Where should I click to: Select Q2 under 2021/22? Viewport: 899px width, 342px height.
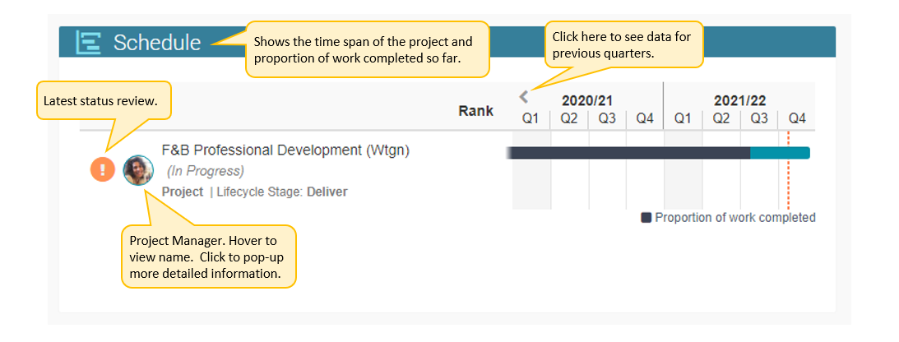[721, 118]
